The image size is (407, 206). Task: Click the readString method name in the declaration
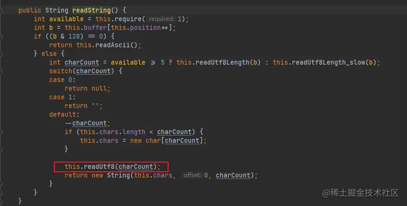point(92,11)
